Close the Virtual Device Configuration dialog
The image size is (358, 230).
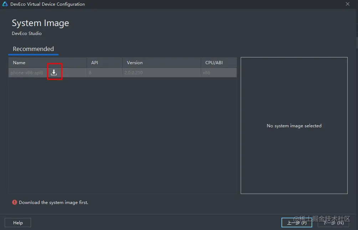click(x=348, y=4)
